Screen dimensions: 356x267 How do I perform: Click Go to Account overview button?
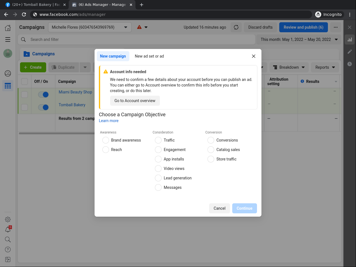(135, 101)
